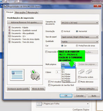Click Mostrar definições button
This screenshot has height=111, width=103.
(x=87, y=89)
